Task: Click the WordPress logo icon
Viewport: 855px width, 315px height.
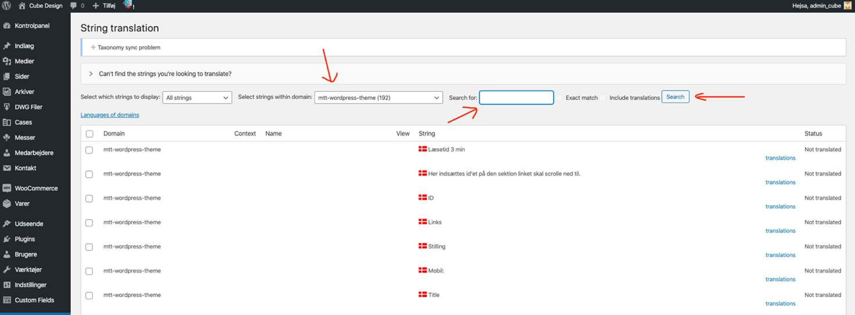Action: [x=6, y=6]
